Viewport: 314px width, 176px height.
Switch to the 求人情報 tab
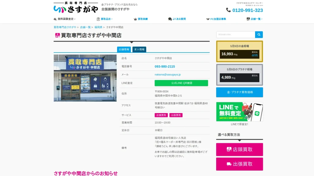coord(139,49)
